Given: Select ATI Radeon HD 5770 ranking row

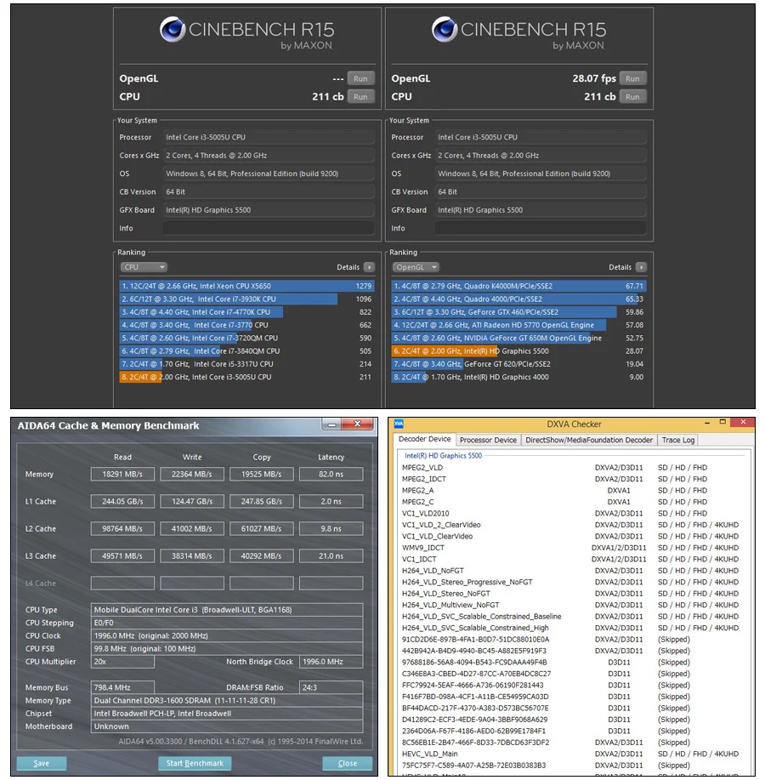Looking at the screenshot, I should click(518, 325).
